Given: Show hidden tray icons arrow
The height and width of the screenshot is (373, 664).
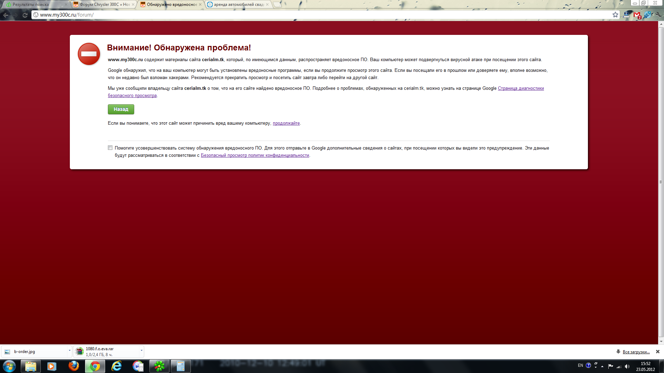Looking at the screenshot, I should [602, 366].
